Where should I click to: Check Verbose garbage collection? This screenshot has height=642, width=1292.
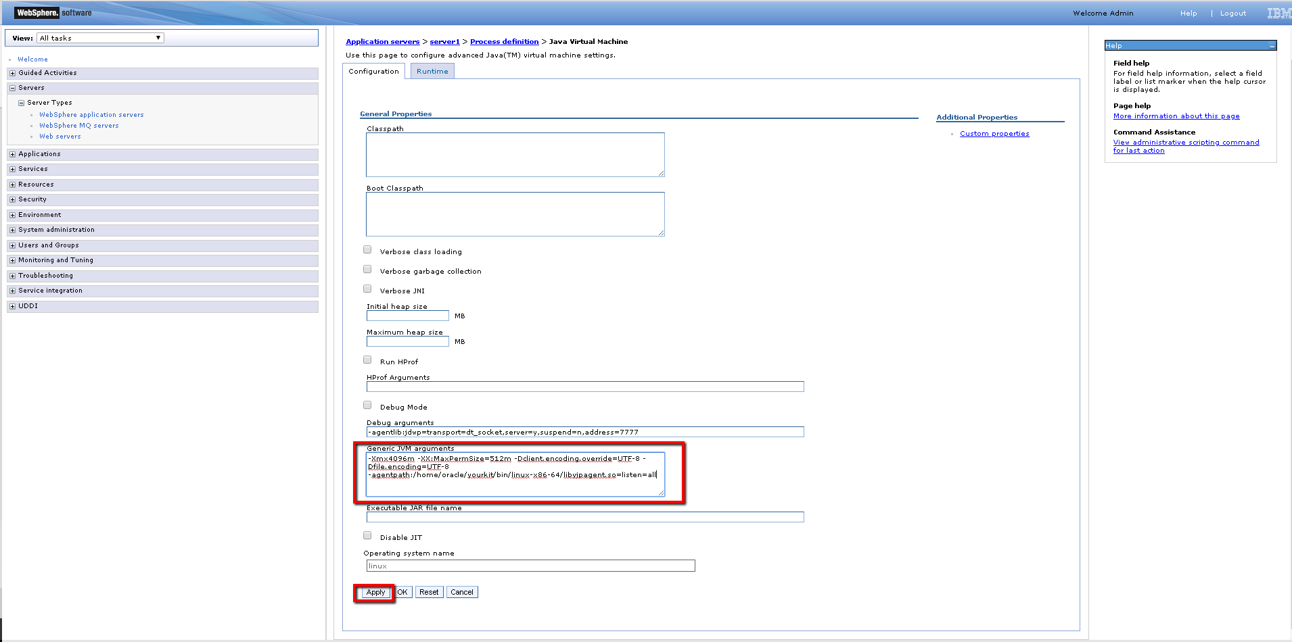pyautogui.click(x=367, y=270)
